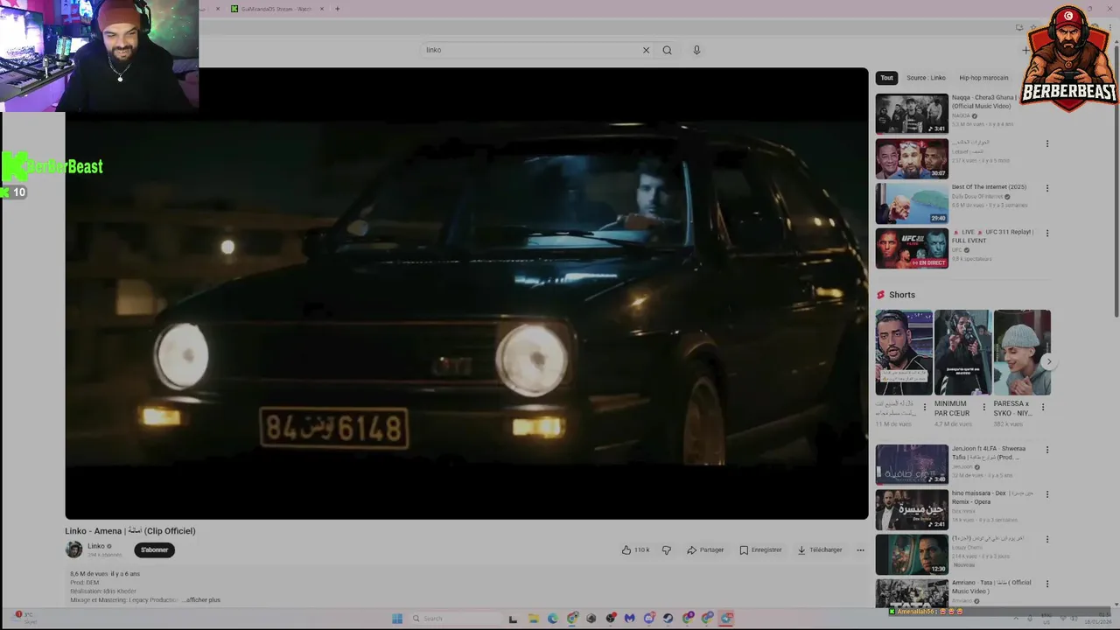Like the Linko Amena video
This screenshot has height=630, width=1120.
pyautogui.click(x=635, y=550)
